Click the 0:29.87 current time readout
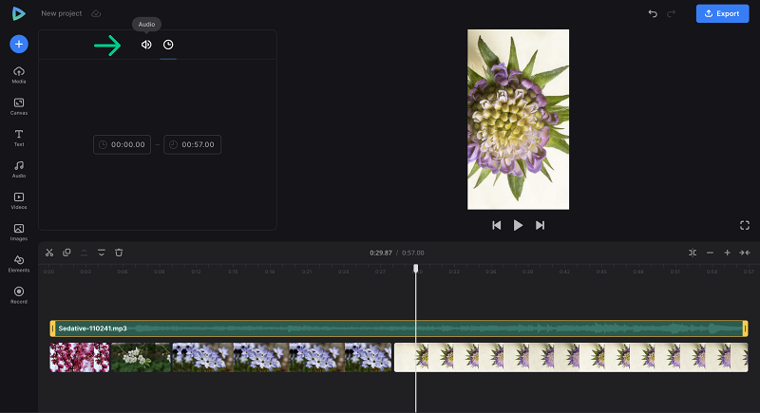 coord(381,253)
